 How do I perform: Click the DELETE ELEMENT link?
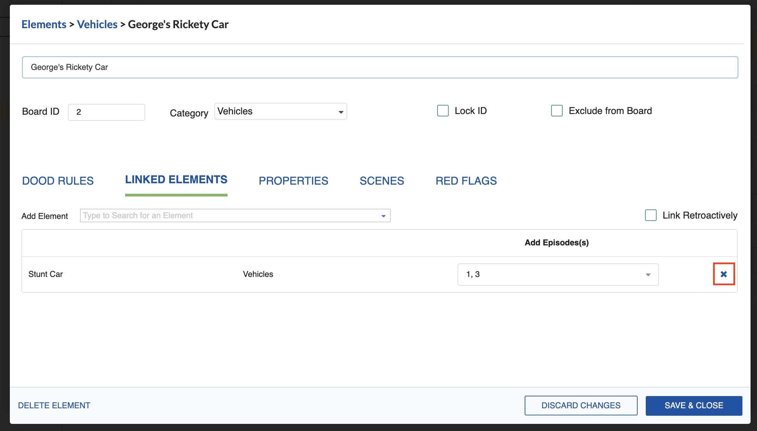coord(54,405)
